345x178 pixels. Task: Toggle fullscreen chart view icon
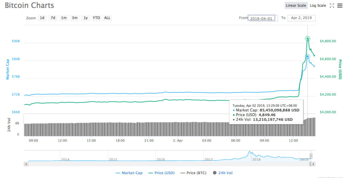click(332, 6)
